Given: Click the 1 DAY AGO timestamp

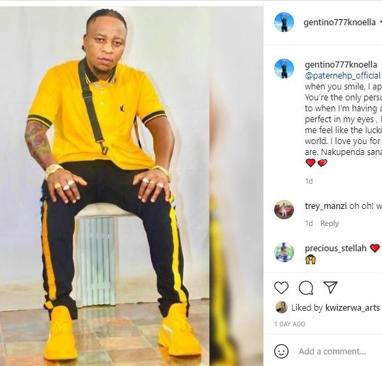Looking at the screenshot, I should 290,324.
